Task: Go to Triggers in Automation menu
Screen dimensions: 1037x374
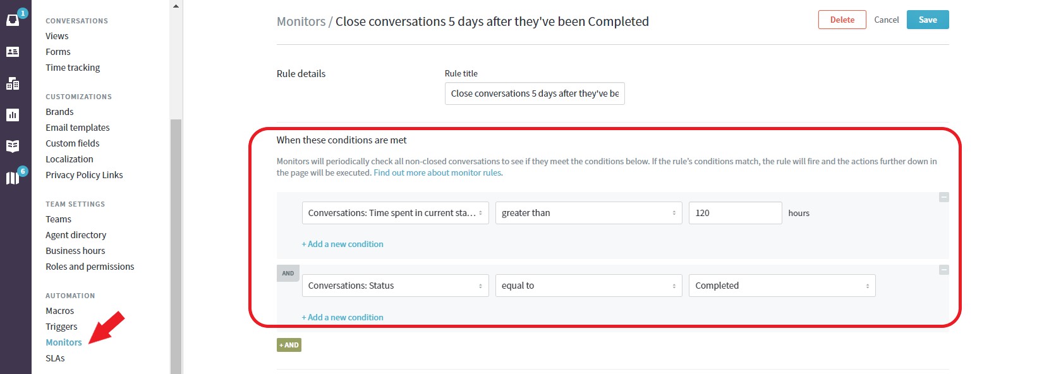Action: [61, 327]
